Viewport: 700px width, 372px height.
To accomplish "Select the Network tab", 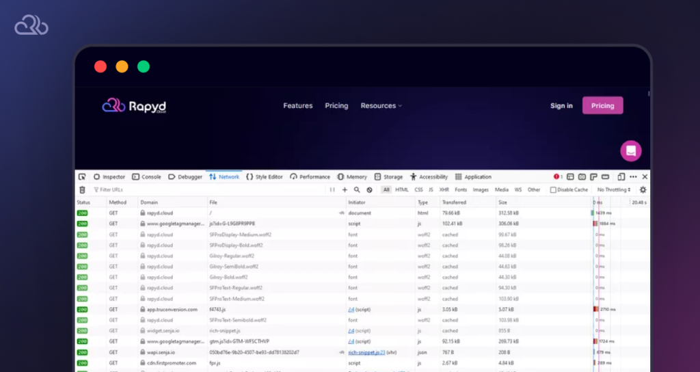I will 224,177.
